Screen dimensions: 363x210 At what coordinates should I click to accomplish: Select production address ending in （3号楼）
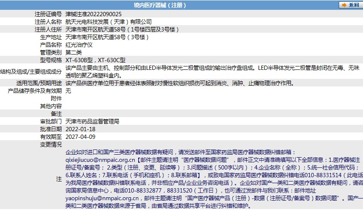tap(107, 37)
